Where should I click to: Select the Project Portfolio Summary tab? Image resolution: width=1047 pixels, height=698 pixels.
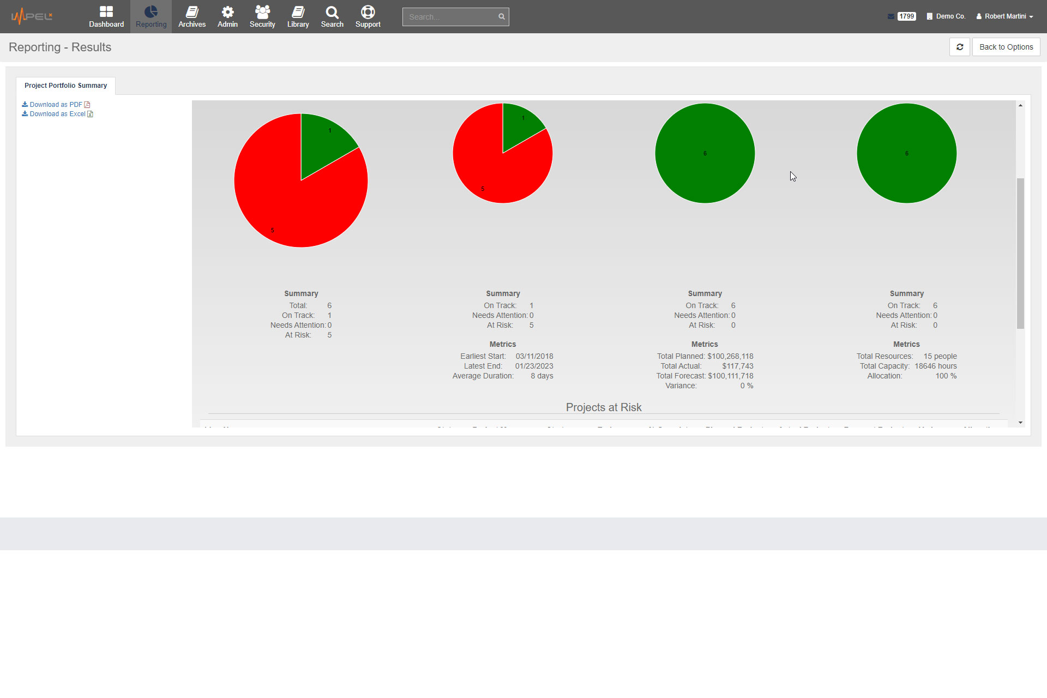(65, 85)
